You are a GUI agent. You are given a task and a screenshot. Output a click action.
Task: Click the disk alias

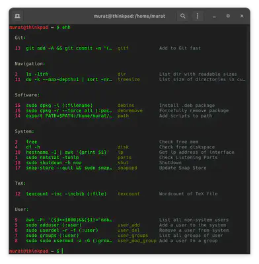(123, 147)
